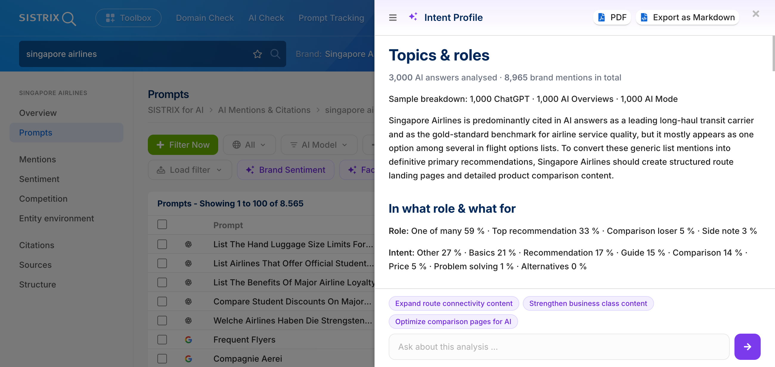The height and width of the screenshot is (367, 775).
Task: Click ChatGPT icon on Official Student row
Action: [188, 263]
